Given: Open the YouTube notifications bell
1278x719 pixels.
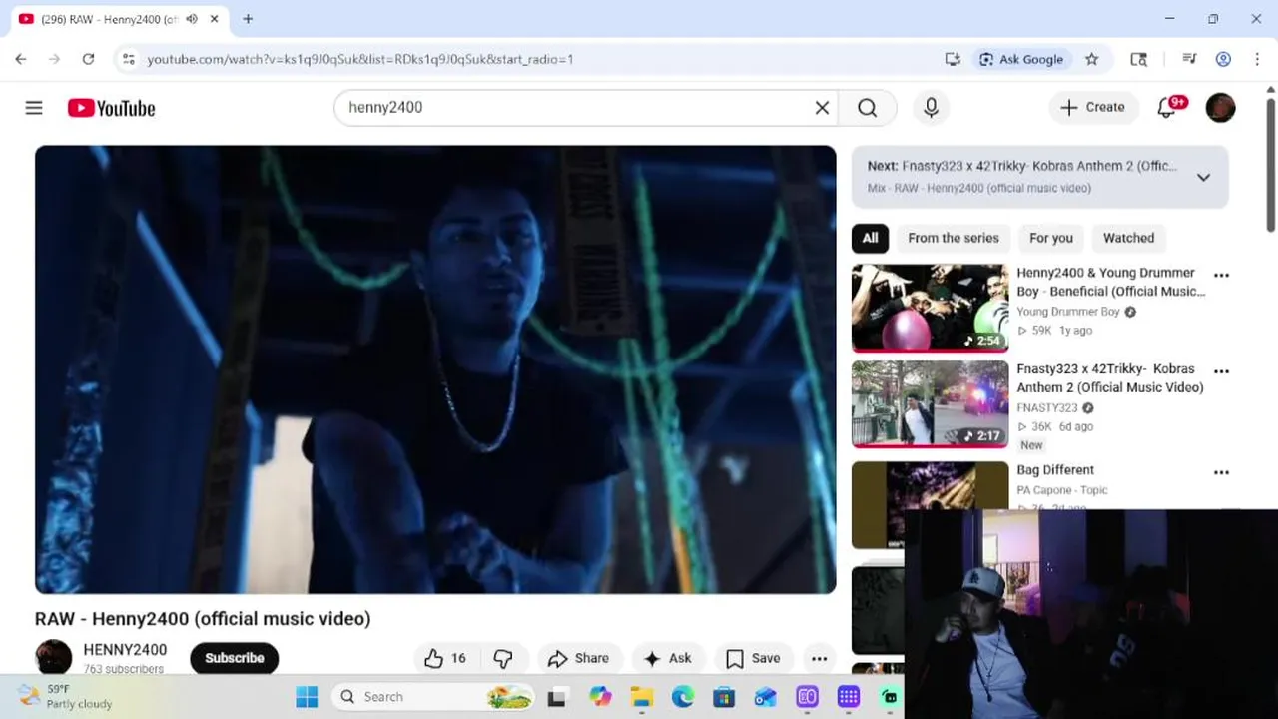Looking at the screenshot, I should [1168, 107].
